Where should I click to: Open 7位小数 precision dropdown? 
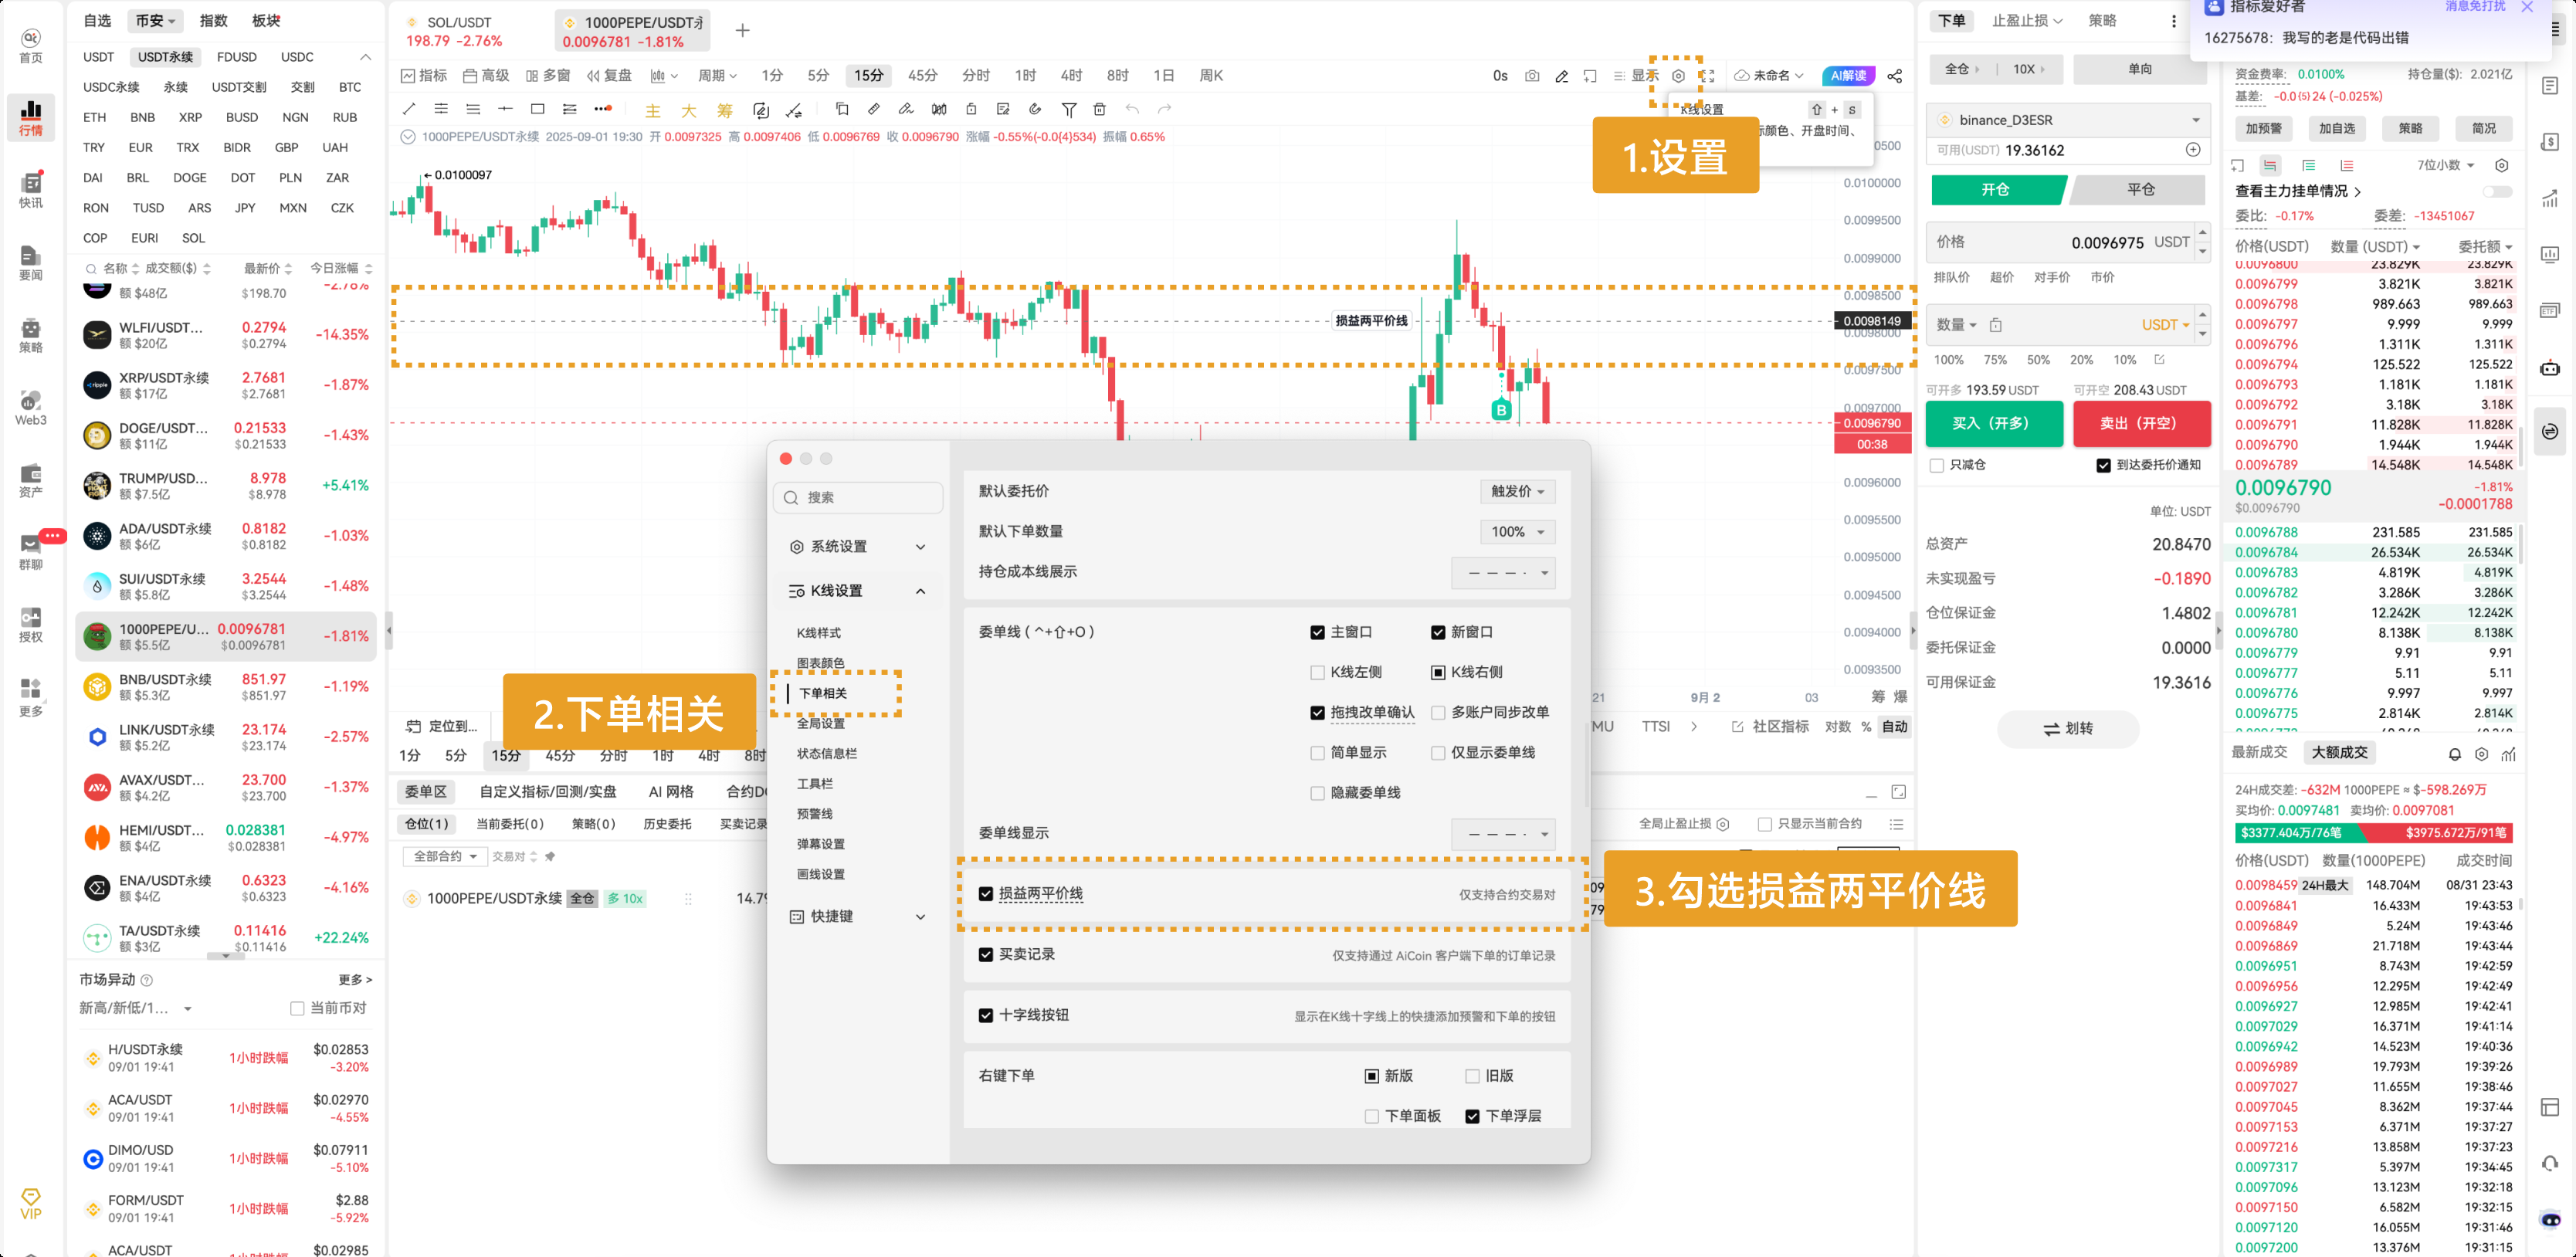pyautogui.click(x=2445, y=165)
